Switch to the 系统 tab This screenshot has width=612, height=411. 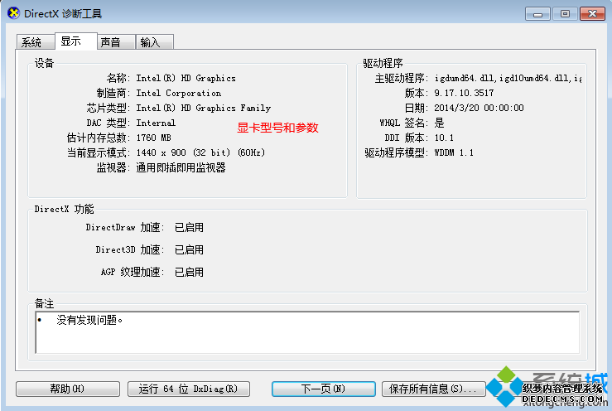tap(36, 41)
